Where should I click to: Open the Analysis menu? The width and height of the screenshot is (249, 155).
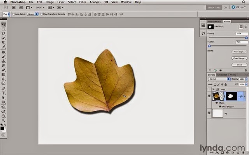pos(95,2)
